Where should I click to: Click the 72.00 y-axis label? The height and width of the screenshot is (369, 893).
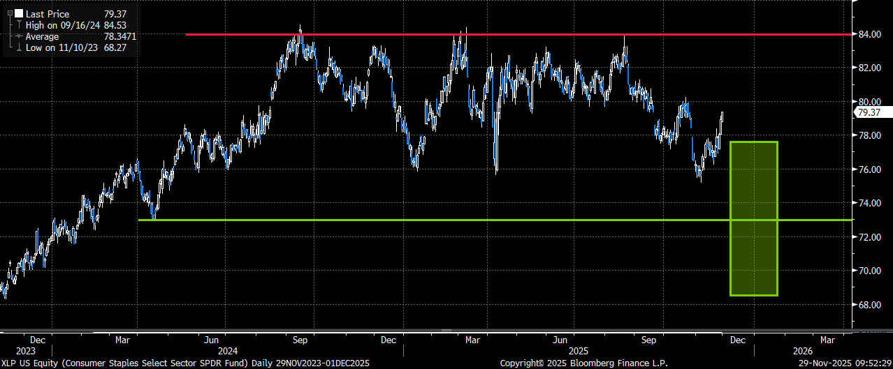(869, 237)
